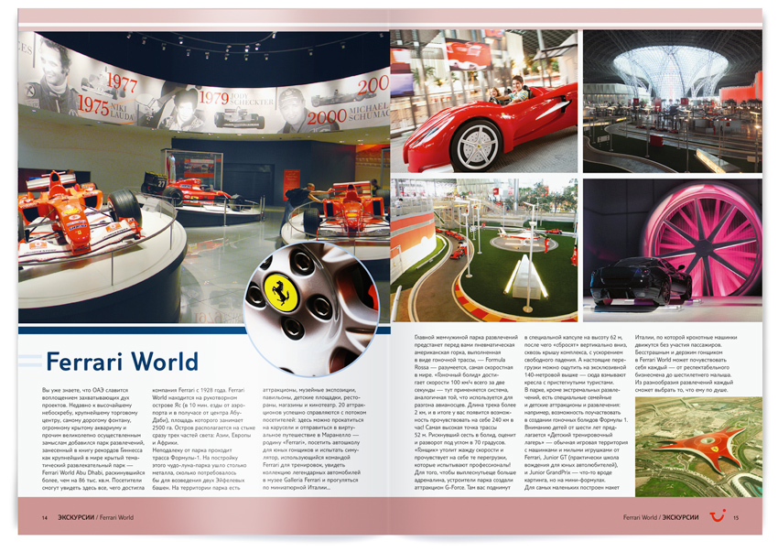Open the junior racetrack aerial photo
The height and width of the screenshot is (552, 778).
(484, 250)
